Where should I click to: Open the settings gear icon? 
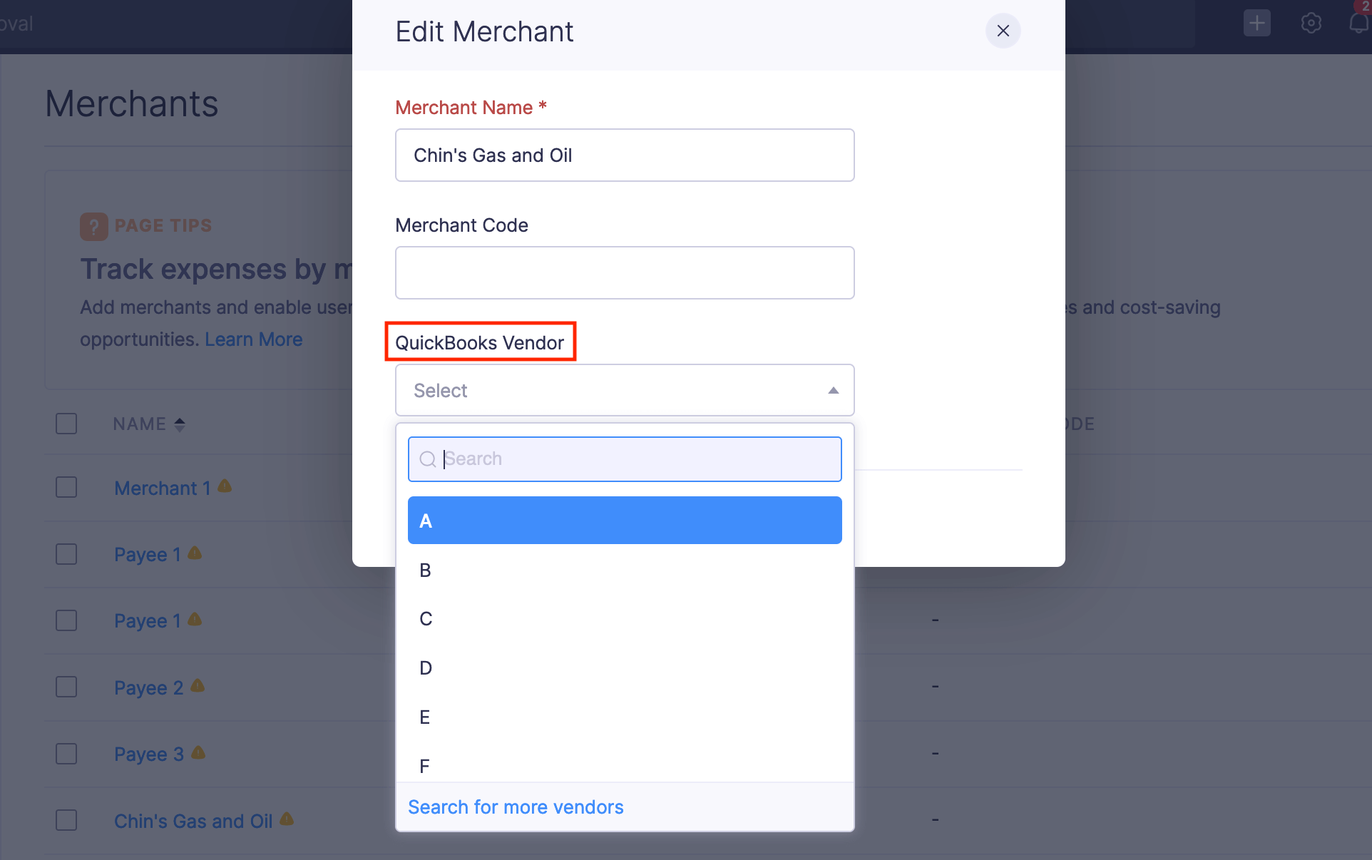[x=1311, y=23]
